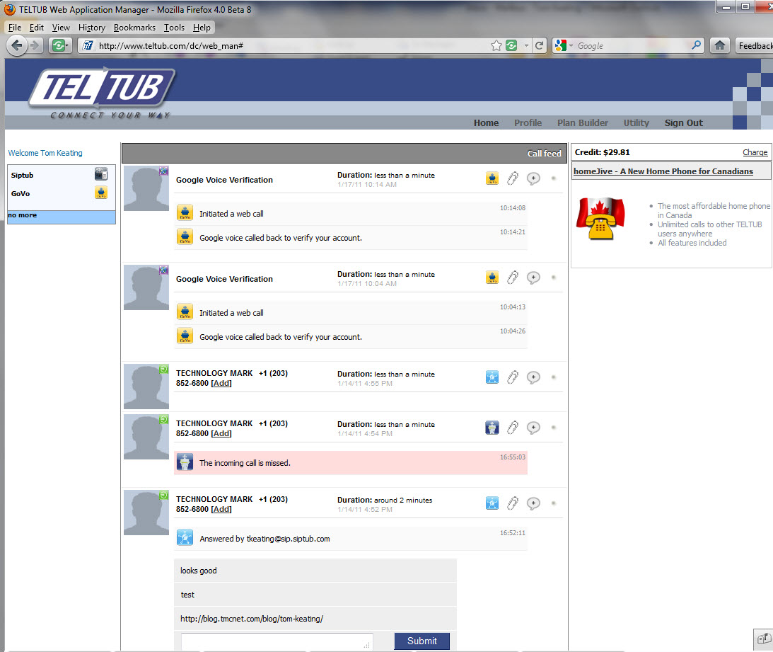
Task: Go to the Plan Builder tab
Action: pyautogui.click(x=582, y=122)
